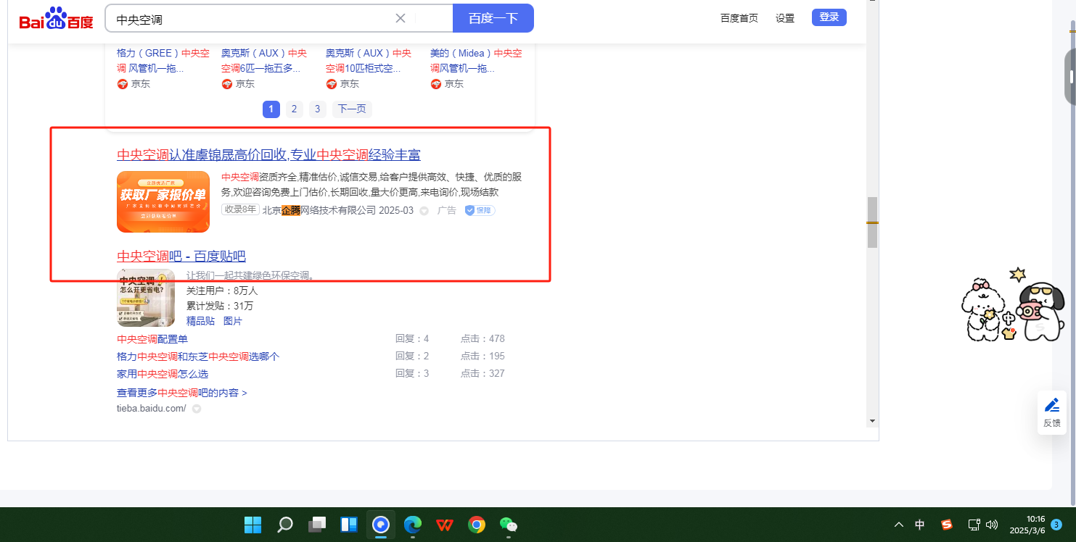Image resolution: width=1076 pixels, height=542 pixels.
Task: Open WPS Office from the taskbar
Action: click(445, 525)
